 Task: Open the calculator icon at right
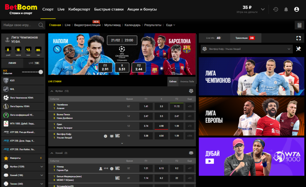(299, 25)
